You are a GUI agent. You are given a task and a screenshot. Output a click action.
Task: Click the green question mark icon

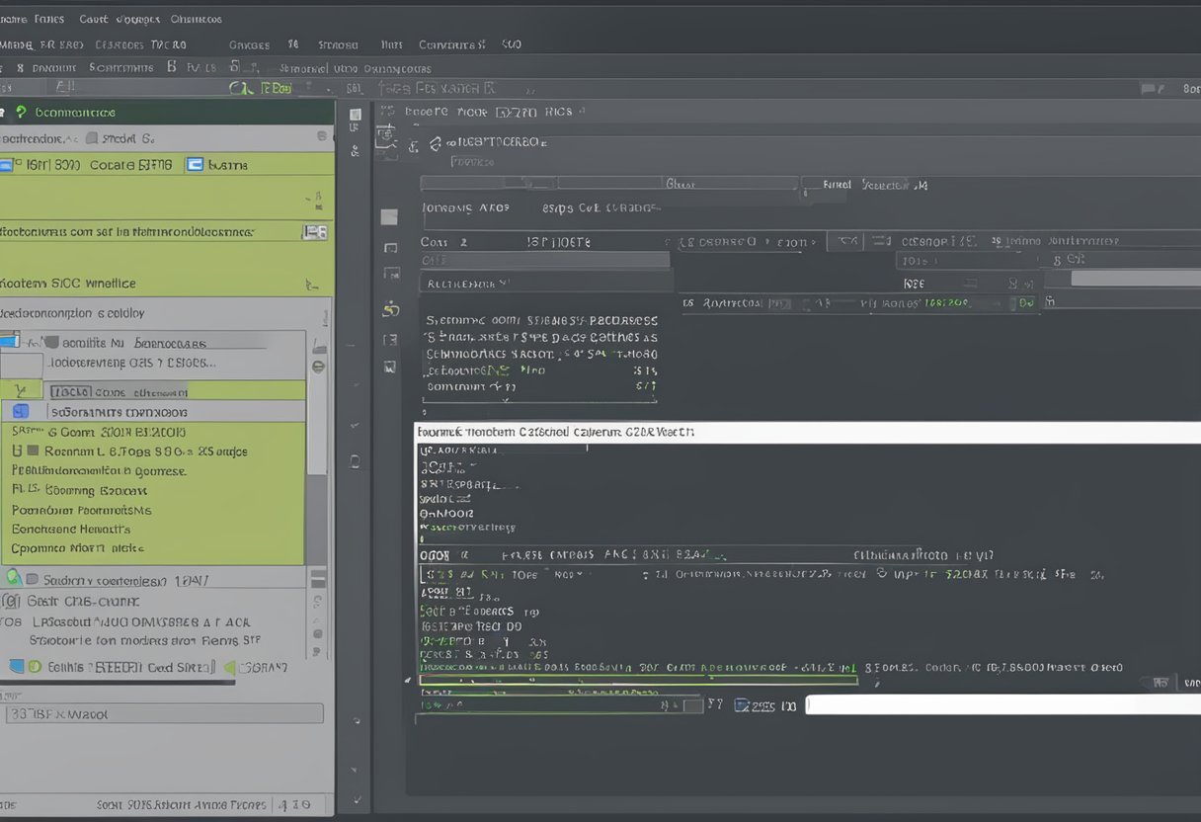pyautogui.click(x=21, y=113)
